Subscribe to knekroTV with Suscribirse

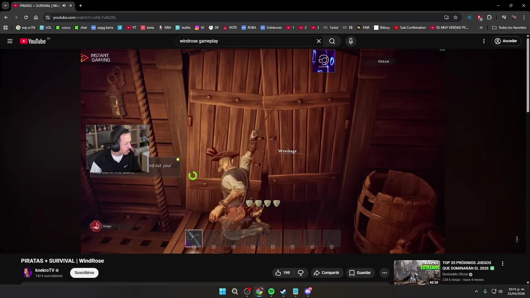coord(84,273)
